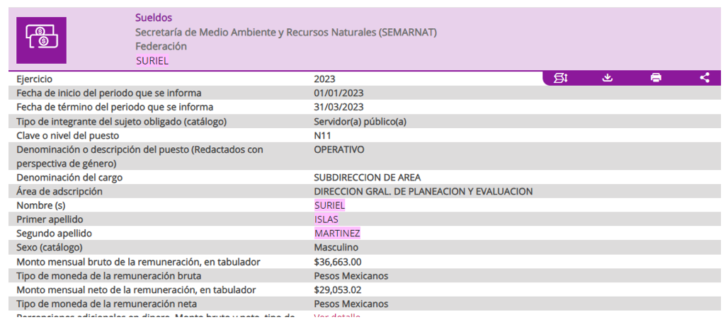The width and height of the screenshot is (728, 327).
Task: Click the expand/collapse rows icon
Action: (x=561, y=78)
